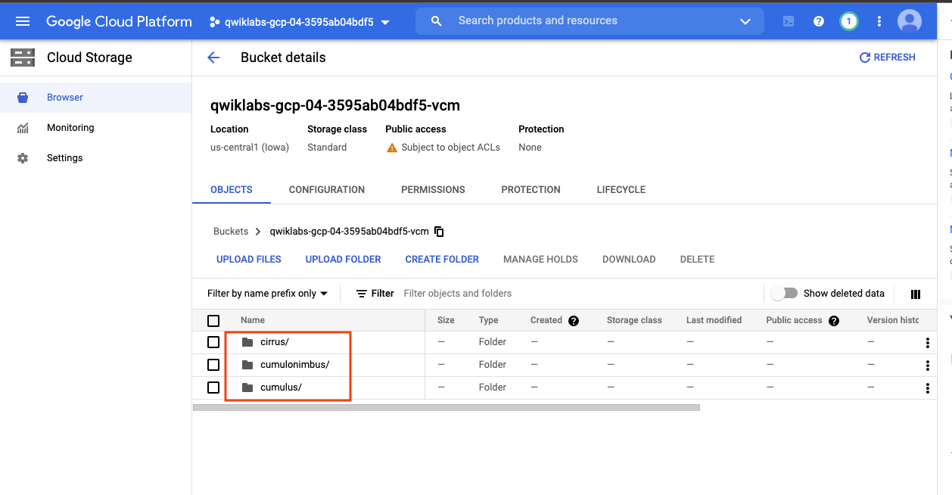
Task: Switch to the OBJECTS tab
Action: coord(232,190)
